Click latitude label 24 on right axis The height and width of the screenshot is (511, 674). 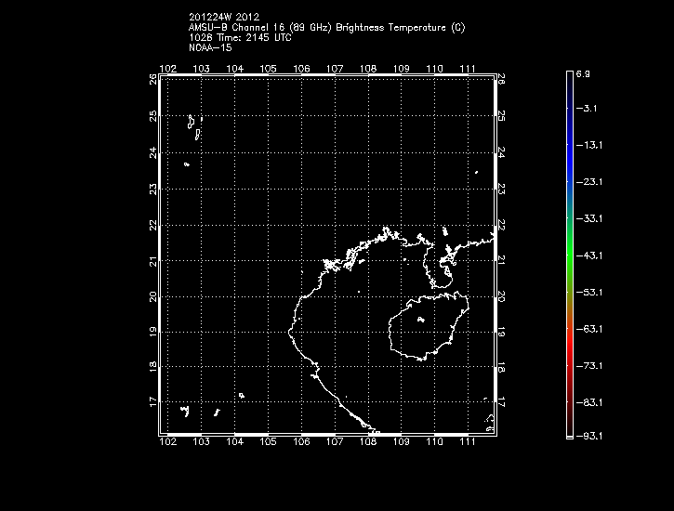[x=501, y=152]
